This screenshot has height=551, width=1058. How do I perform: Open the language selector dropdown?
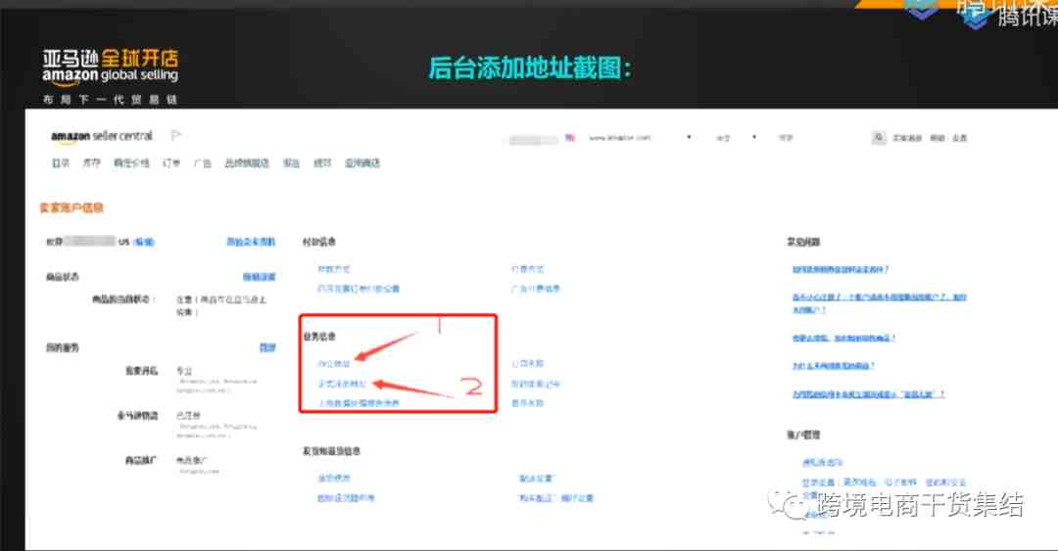pos(736,138)
